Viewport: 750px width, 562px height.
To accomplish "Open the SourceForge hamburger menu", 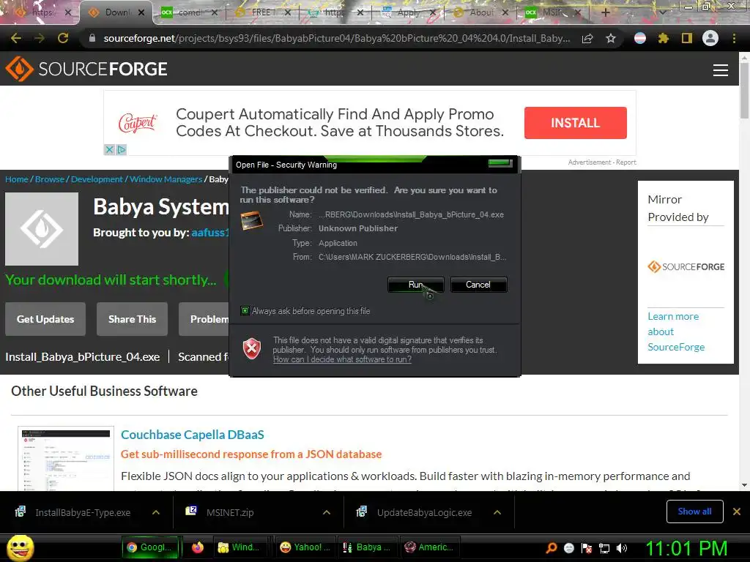I will [721, 70].
